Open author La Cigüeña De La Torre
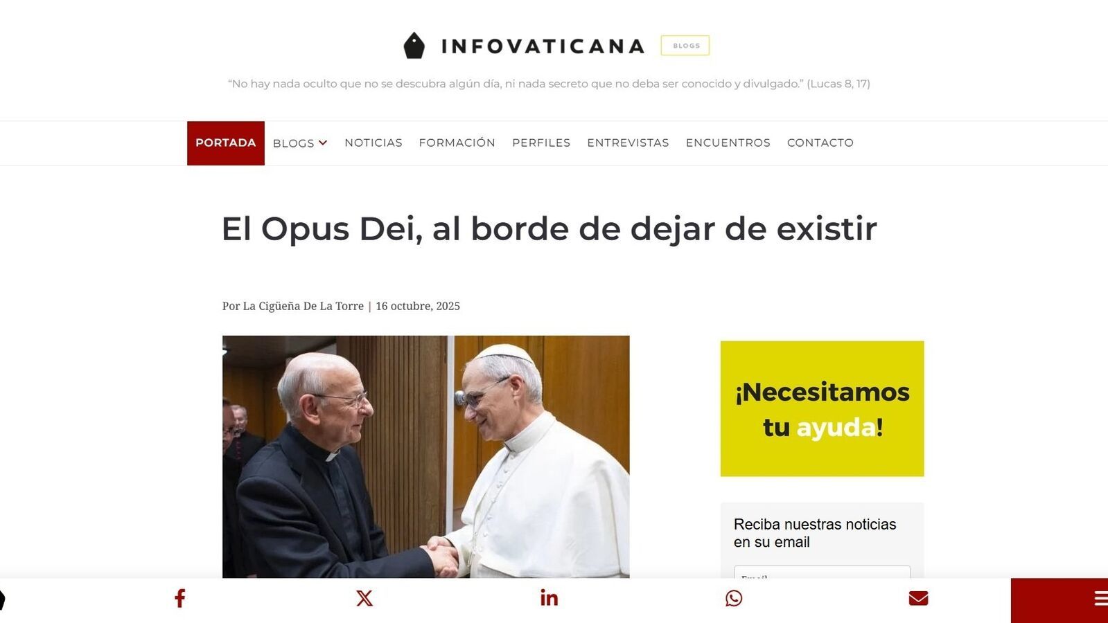This screenshot has width=1108, height=623. pos(303,306)
